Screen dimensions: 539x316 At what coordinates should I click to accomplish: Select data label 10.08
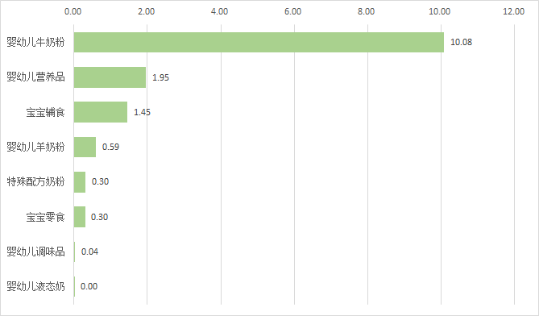462,42
